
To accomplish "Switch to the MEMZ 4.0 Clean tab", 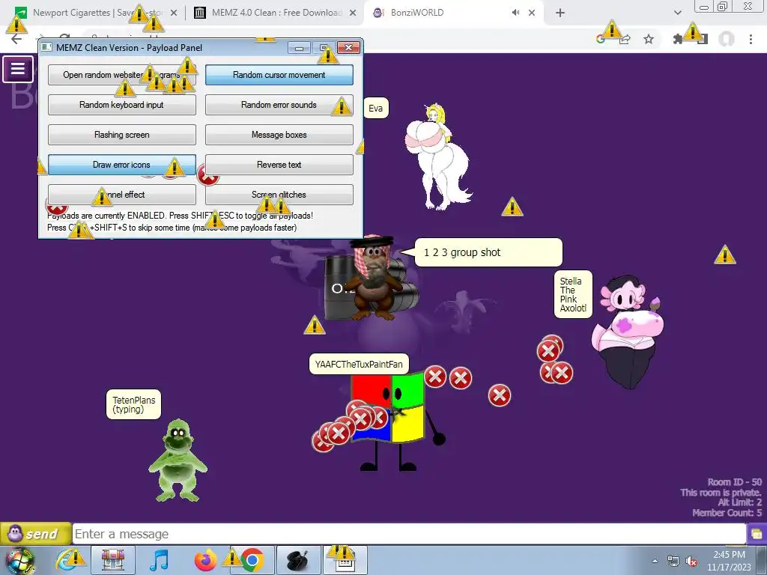I will pyautogui.click(x=276, y=13).
